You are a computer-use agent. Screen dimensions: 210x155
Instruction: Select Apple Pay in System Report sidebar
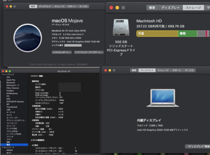[11, 80]
